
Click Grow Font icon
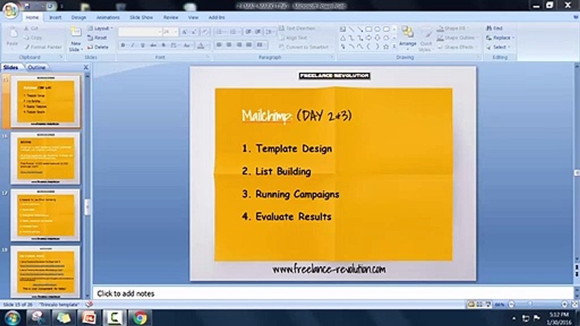184,32
